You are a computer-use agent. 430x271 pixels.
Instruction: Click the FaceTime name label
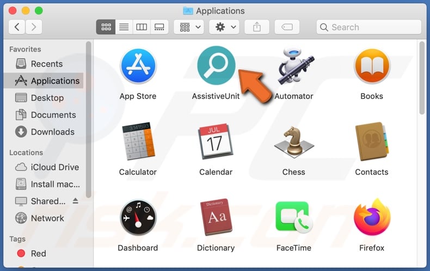(x=294, y=248)
